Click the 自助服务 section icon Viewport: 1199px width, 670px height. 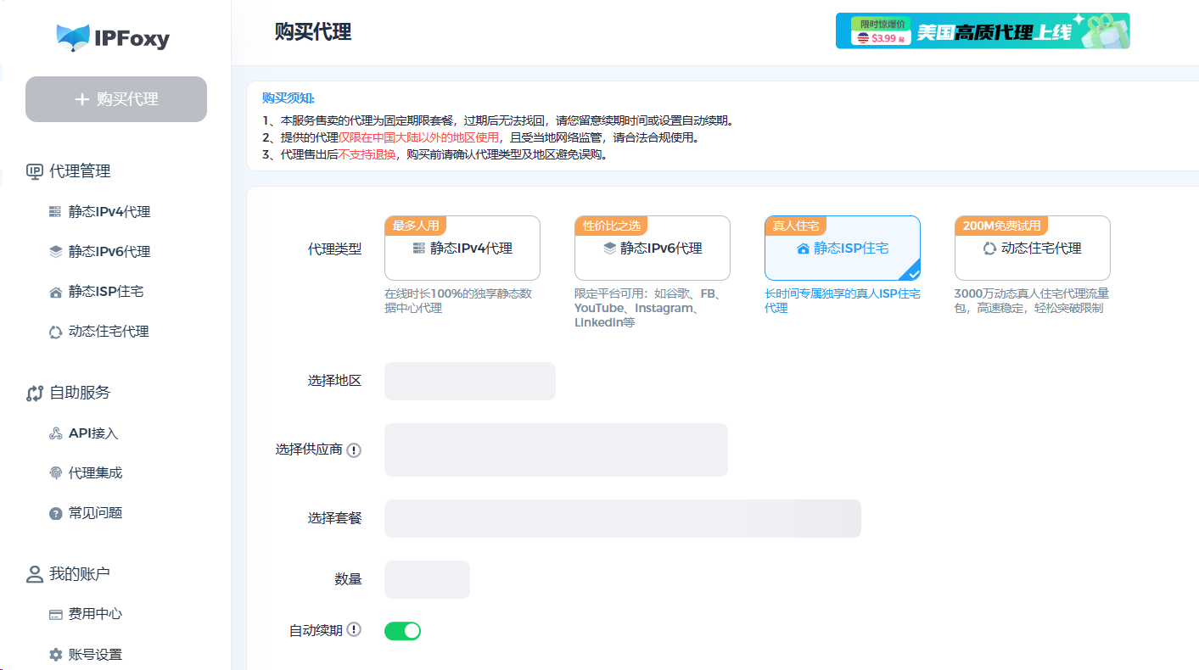35,394
